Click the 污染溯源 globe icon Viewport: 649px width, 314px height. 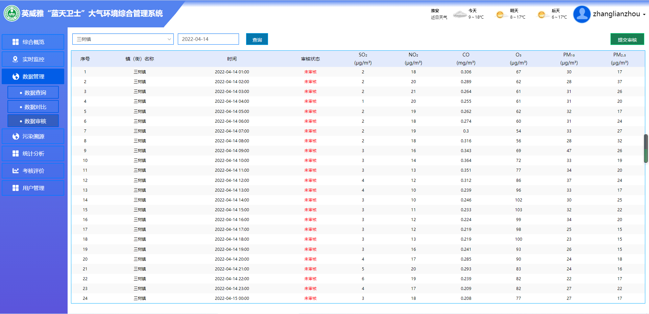(x=16, y=136)
